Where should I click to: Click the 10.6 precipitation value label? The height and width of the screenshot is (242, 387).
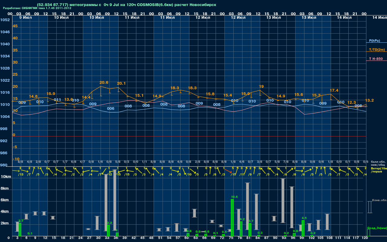234,197
